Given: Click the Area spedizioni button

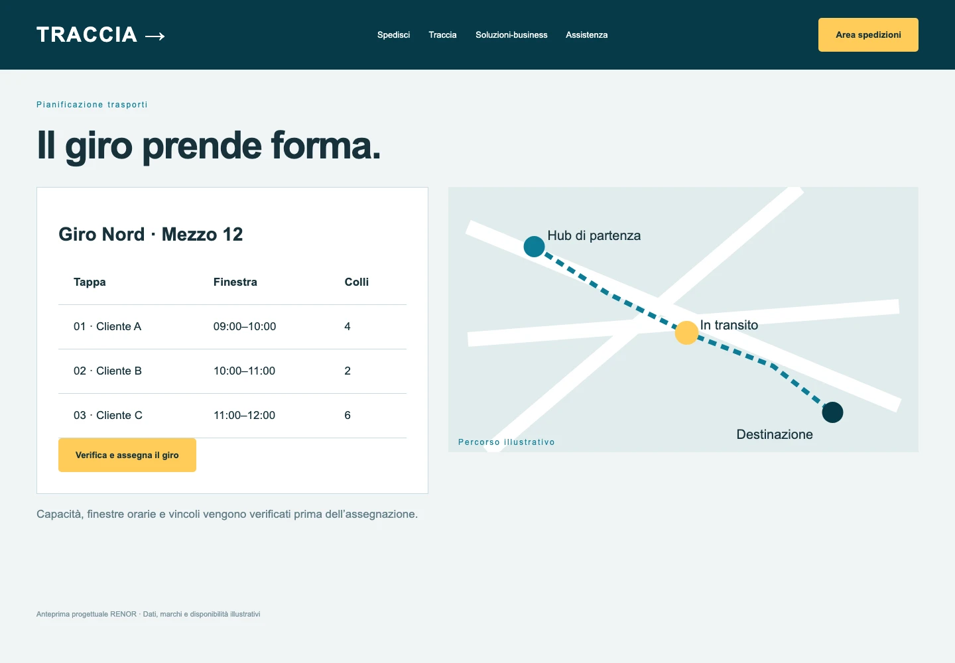Looking at the screenshot, I should click(868, 34).
